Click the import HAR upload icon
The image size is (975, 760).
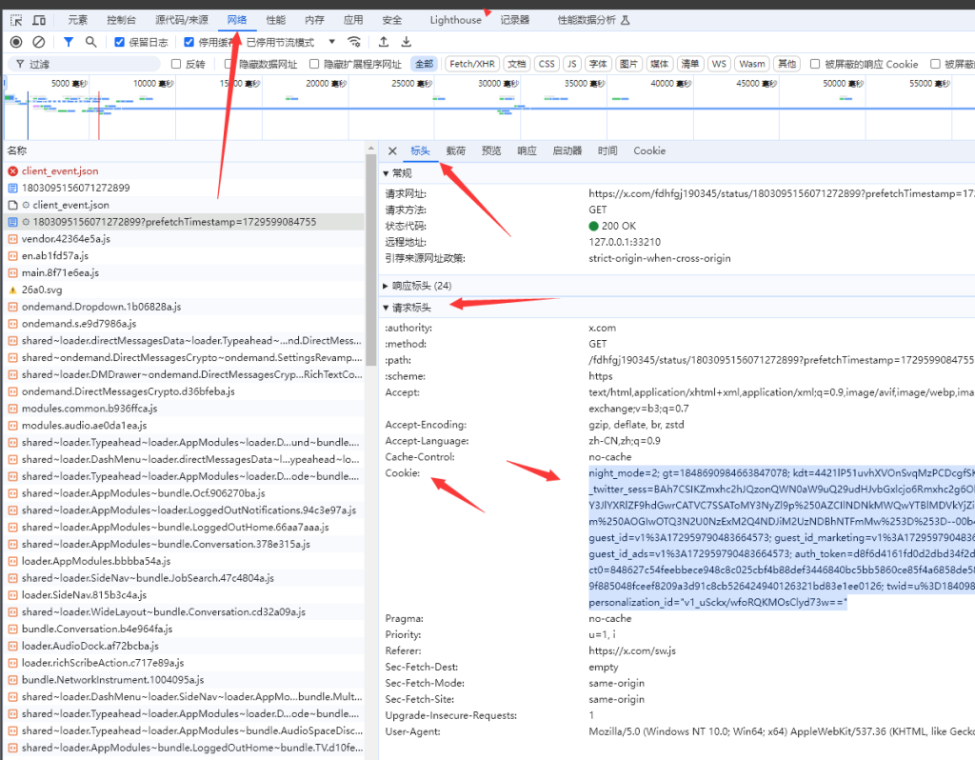click(x=384, y=42)
